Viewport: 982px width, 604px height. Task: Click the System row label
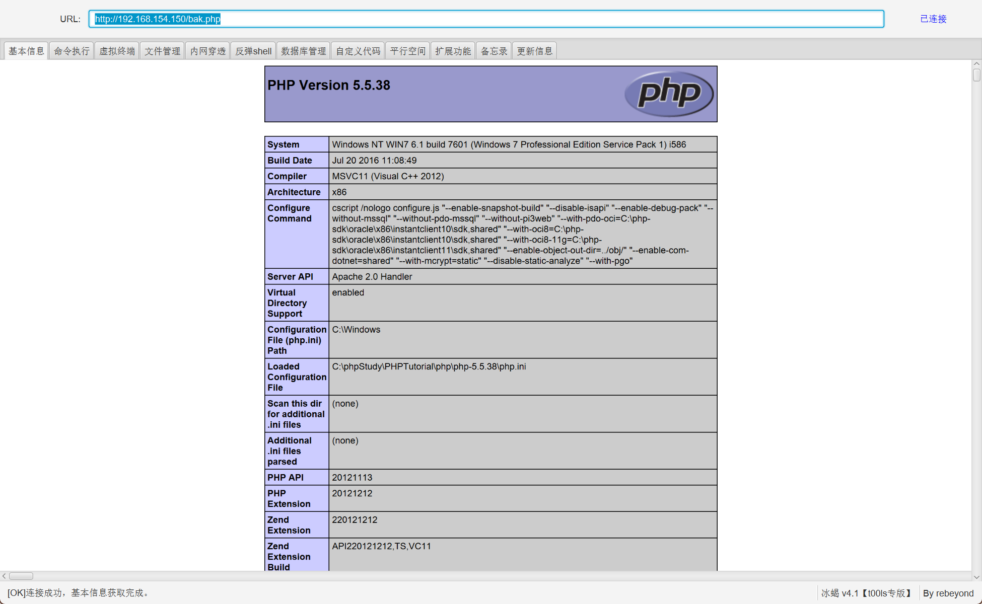283,144
